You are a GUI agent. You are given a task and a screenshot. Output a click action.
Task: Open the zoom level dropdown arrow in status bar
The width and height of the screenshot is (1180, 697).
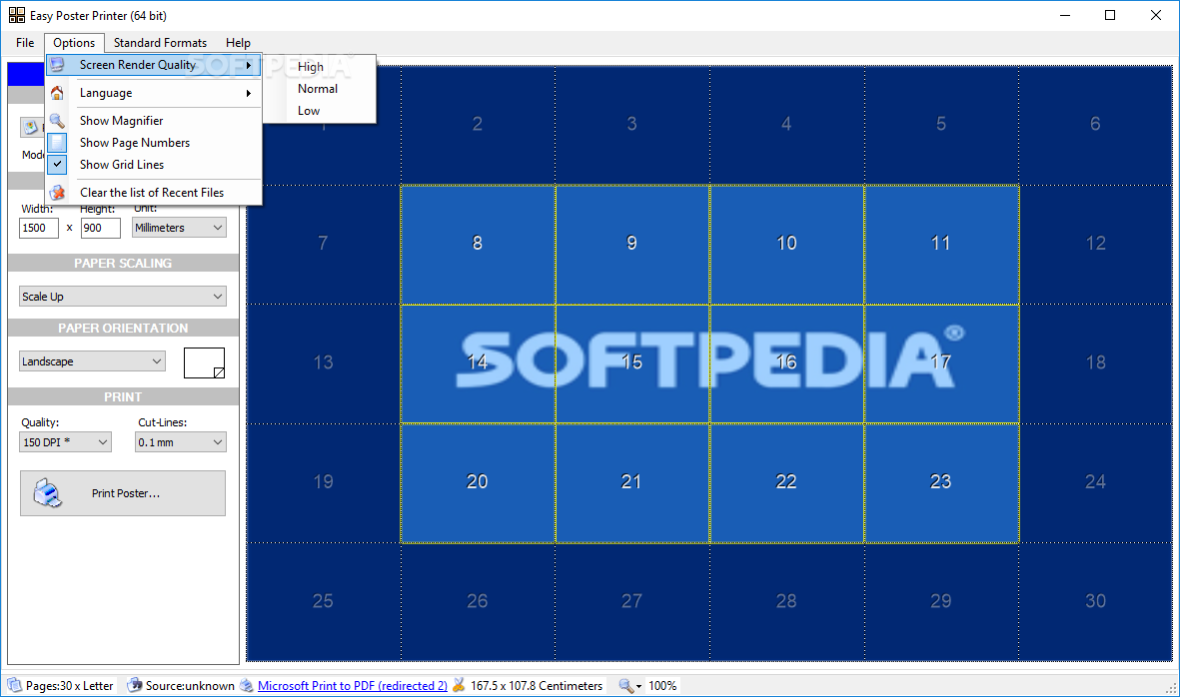(638, 686)
